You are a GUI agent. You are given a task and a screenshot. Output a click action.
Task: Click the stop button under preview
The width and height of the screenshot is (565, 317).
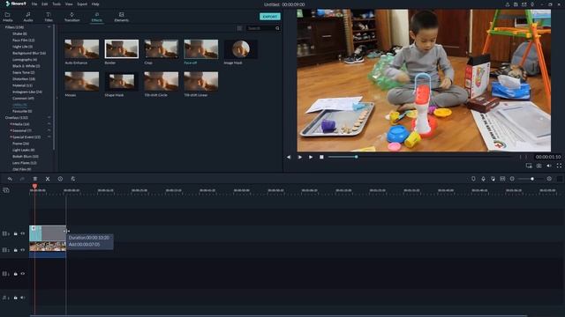tap(321, 157)
